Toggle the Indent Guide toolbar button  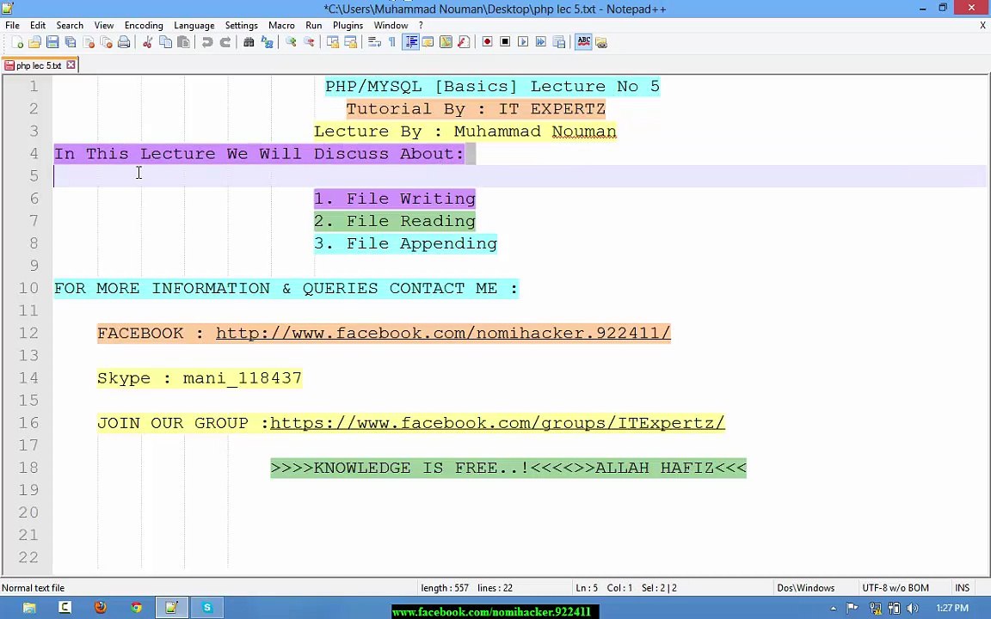411,42
